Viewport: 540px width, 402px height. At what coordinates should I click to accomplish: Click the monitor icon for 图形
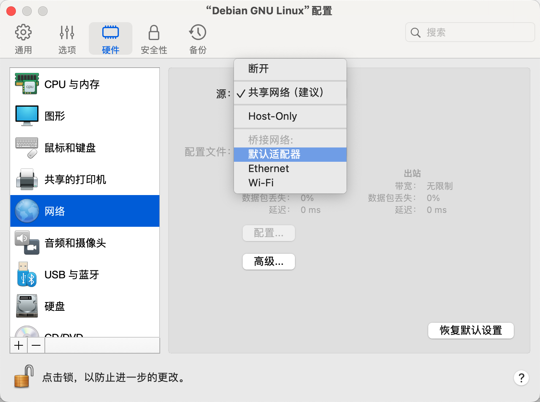click(27, 115)
